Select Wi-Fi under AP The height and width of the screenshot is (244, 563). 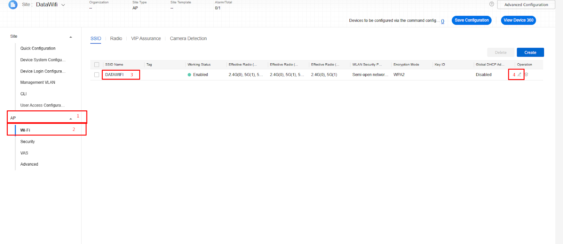pyautogui.click(x=25, y=130)
